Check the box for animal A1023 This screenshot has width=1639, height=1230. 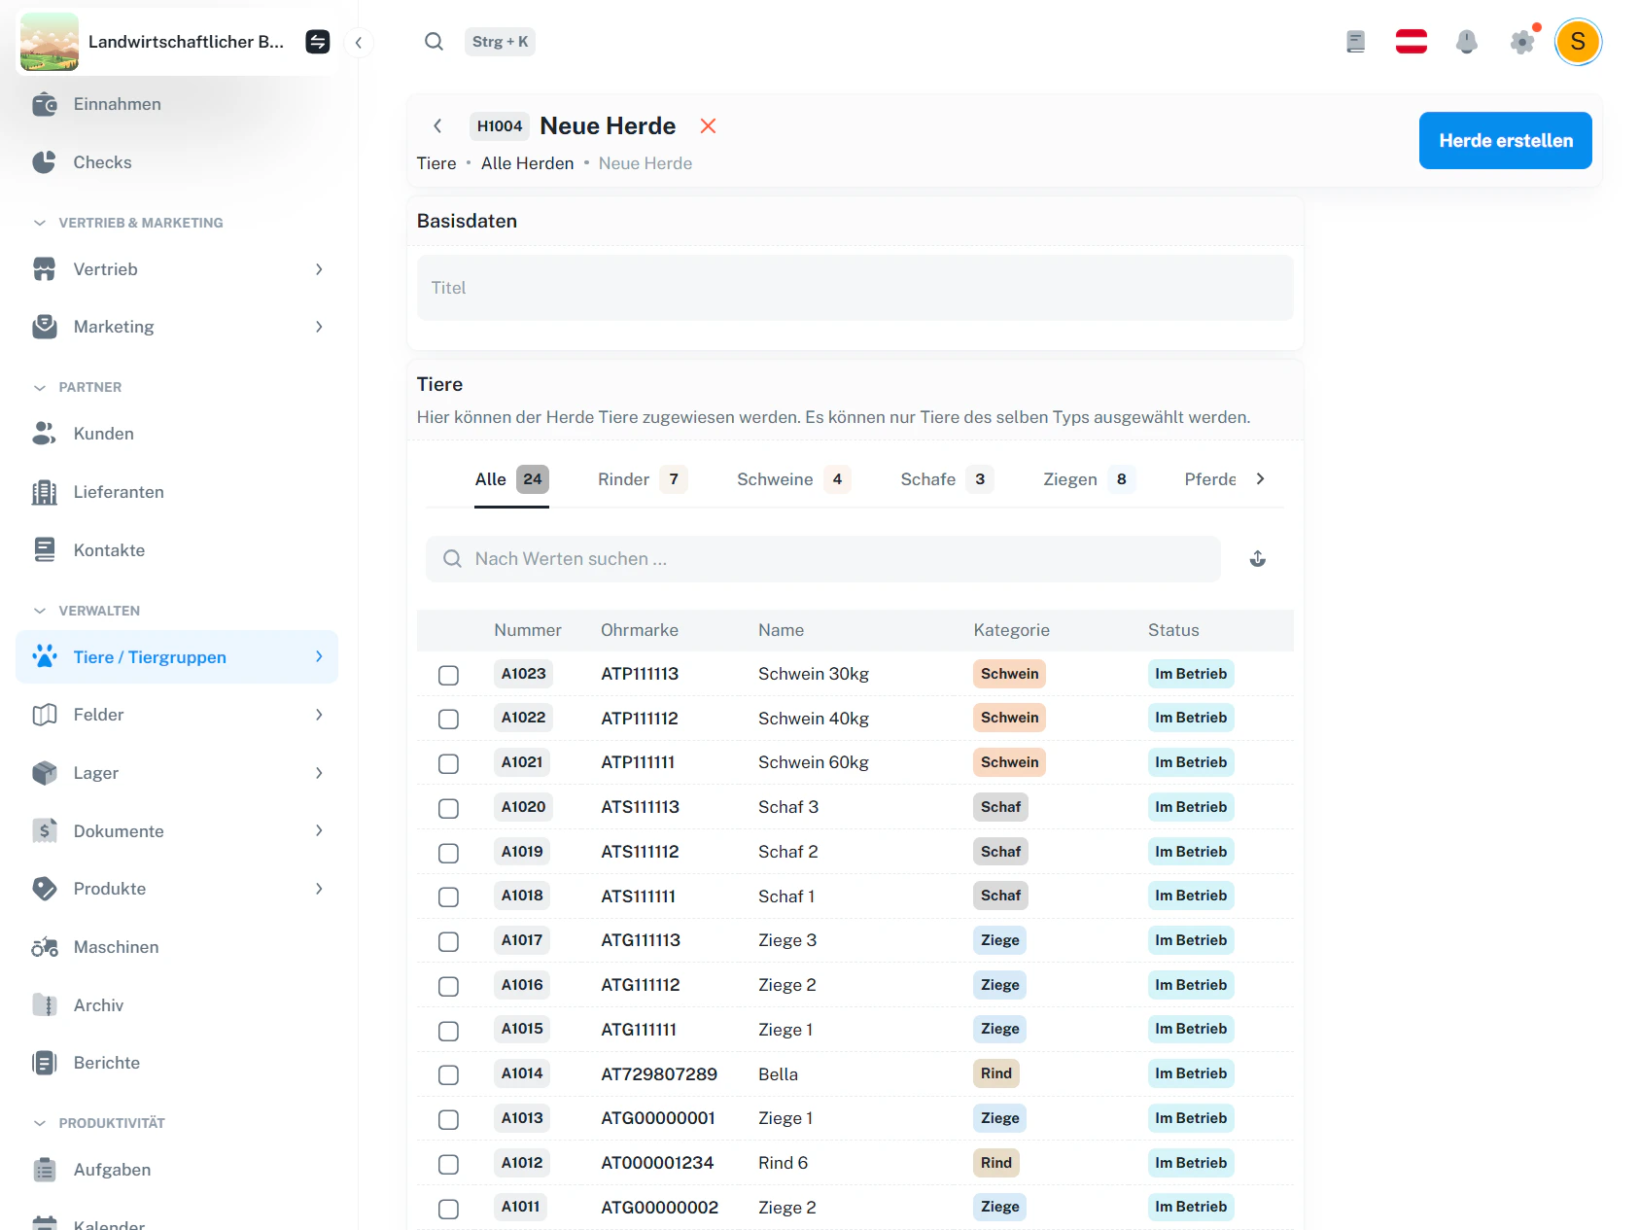[448, 675]
